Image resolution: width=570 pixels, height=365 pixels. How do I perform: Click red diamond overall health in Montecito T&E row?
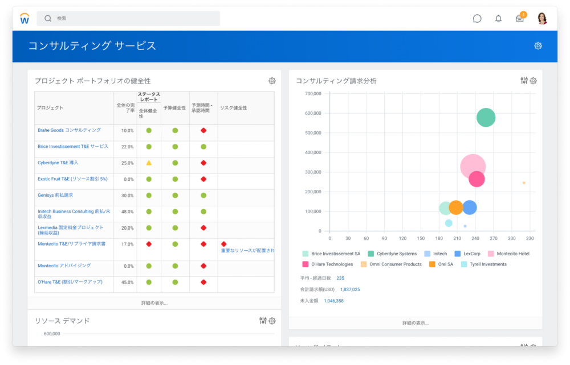pyautogui.click(x=149, y=244)
